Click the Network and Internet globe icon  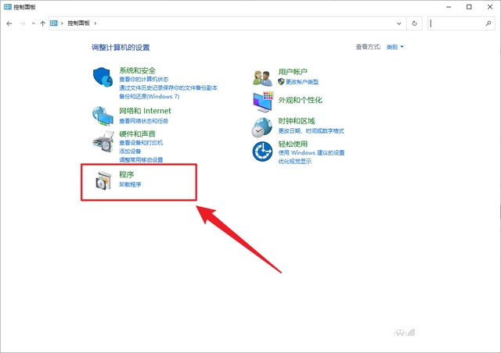(x=103, y=116)
